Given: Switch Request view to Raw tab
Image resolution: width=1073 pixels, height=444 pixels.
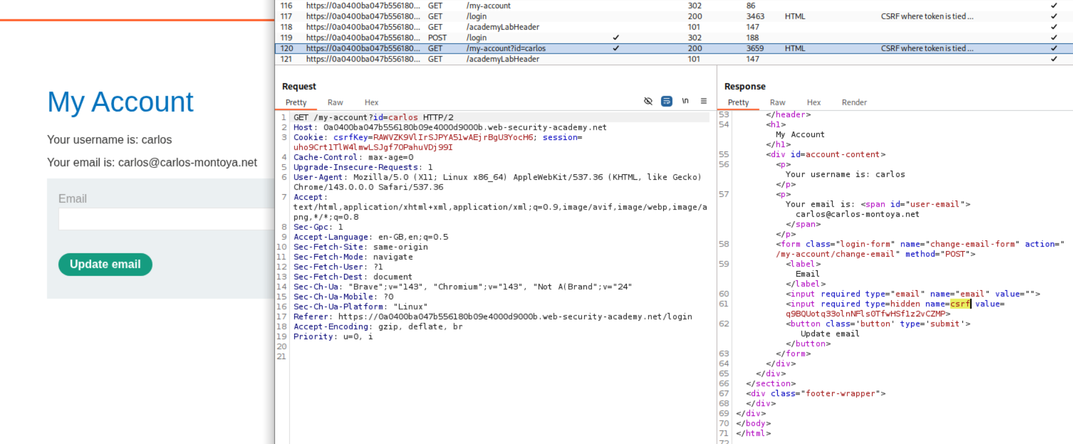Looking at the screenshot, I should tap(335, 102).
